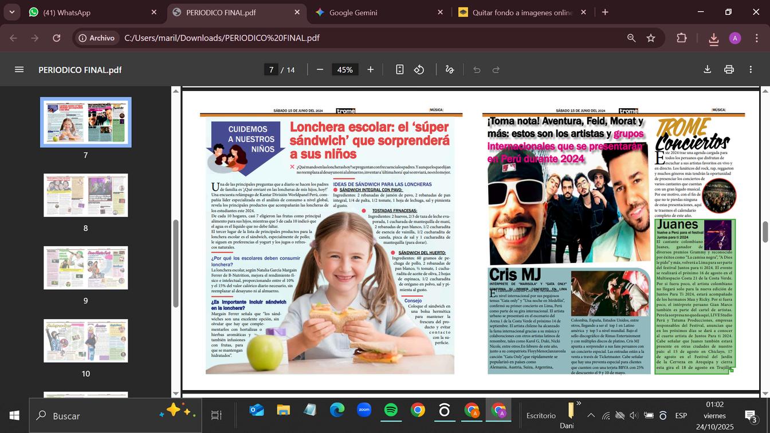Open File Explorer from the taskbar
This screenshot has width=770, height=433.
[x=283, y=410]
